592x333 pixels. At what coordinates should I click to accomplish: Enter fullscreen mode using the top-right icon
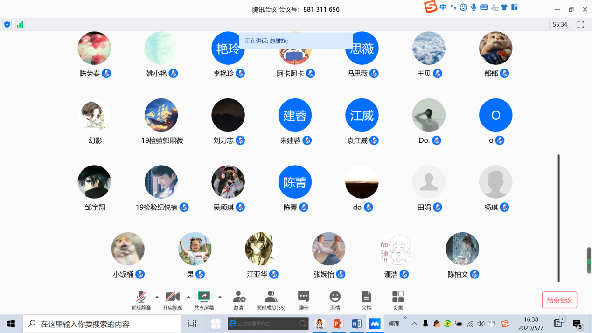(581, 25)
